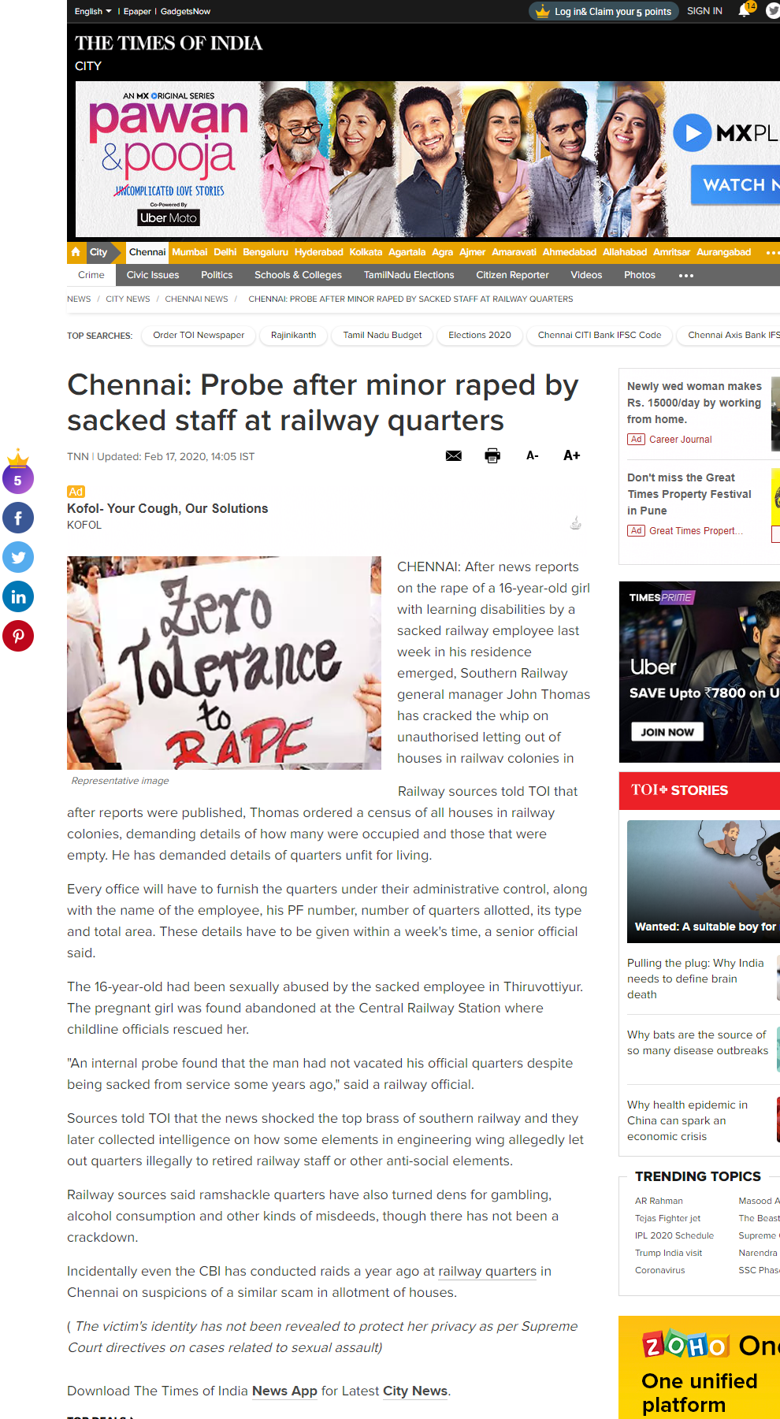780x1419 pixels.
Task: Open the Civic Issues menu item
Action: (153, 275)
